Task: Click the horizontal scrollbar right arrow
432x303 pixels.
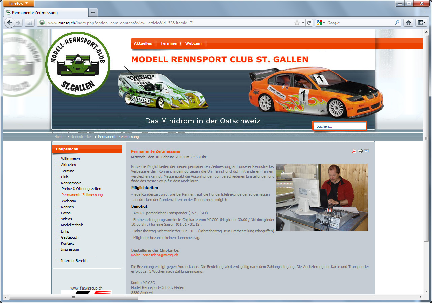Action: coord(421,297)
